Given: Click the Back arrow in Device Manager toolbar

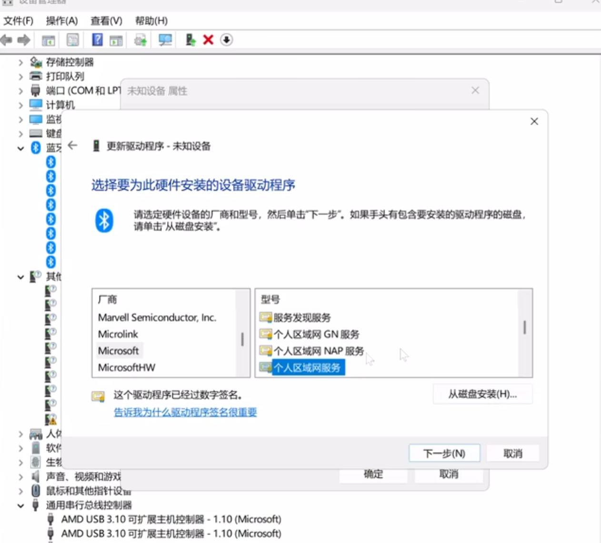Looking at the screenshot, I should coord(6,40).
